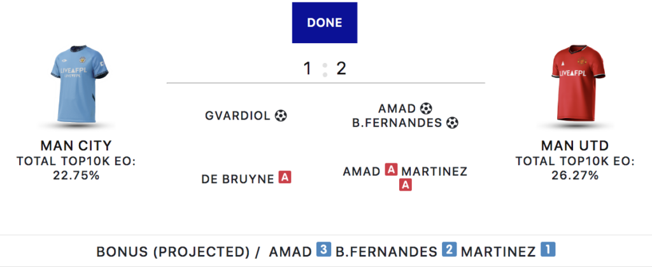Click the Man Utd red shirt
652x267 pixels.
(x=575, y=85)
